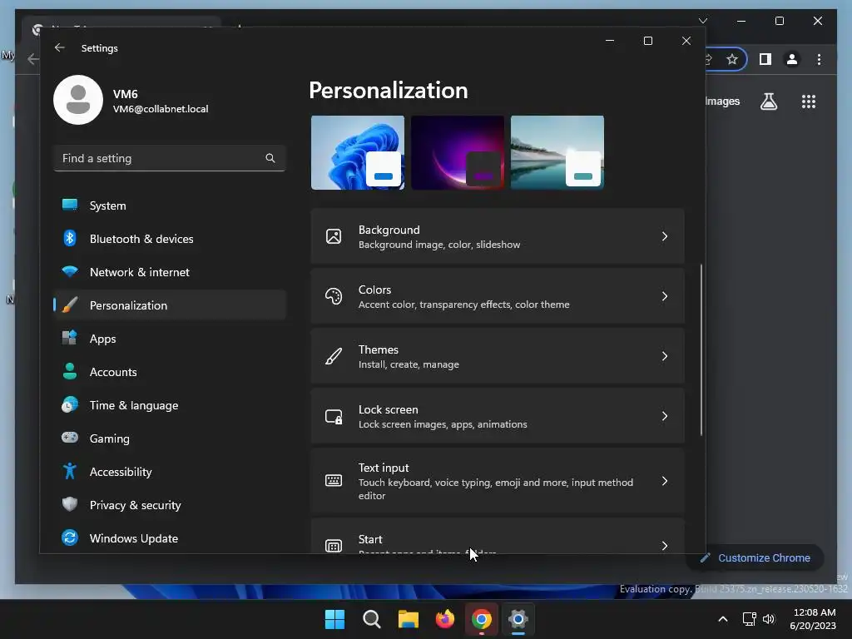Apply the lake landscape theme thumbnail
852x639 pixels.
point(557,153)
